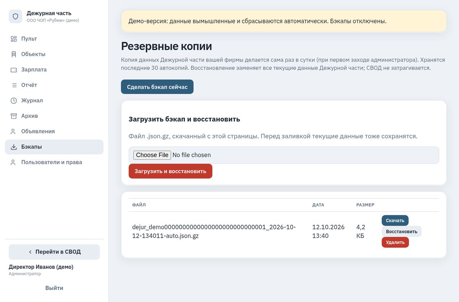Click the Объявления person icon
459x302 pixels.
[x=14, y=131]
